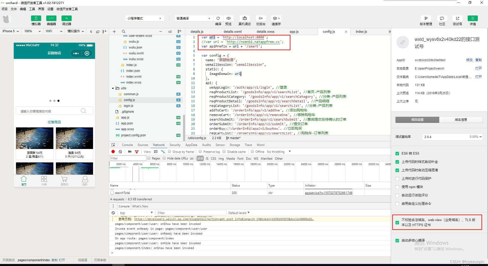Close the config.js editor tab

[x=346, y=32]
